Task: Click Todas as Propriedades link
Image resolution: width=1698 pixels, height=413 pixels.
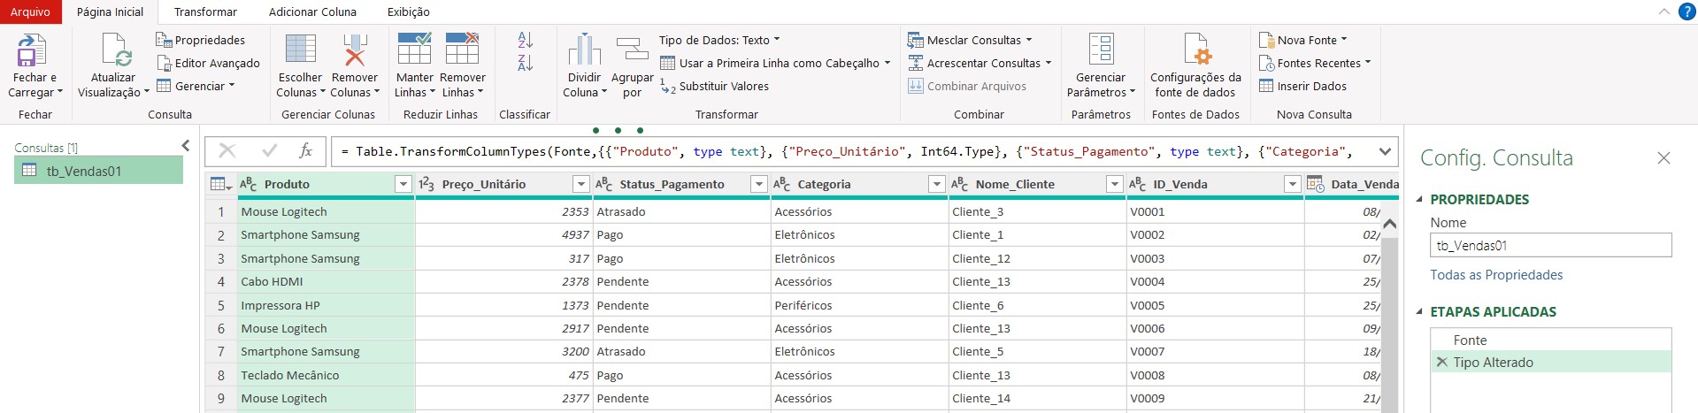Action: 1496,275
